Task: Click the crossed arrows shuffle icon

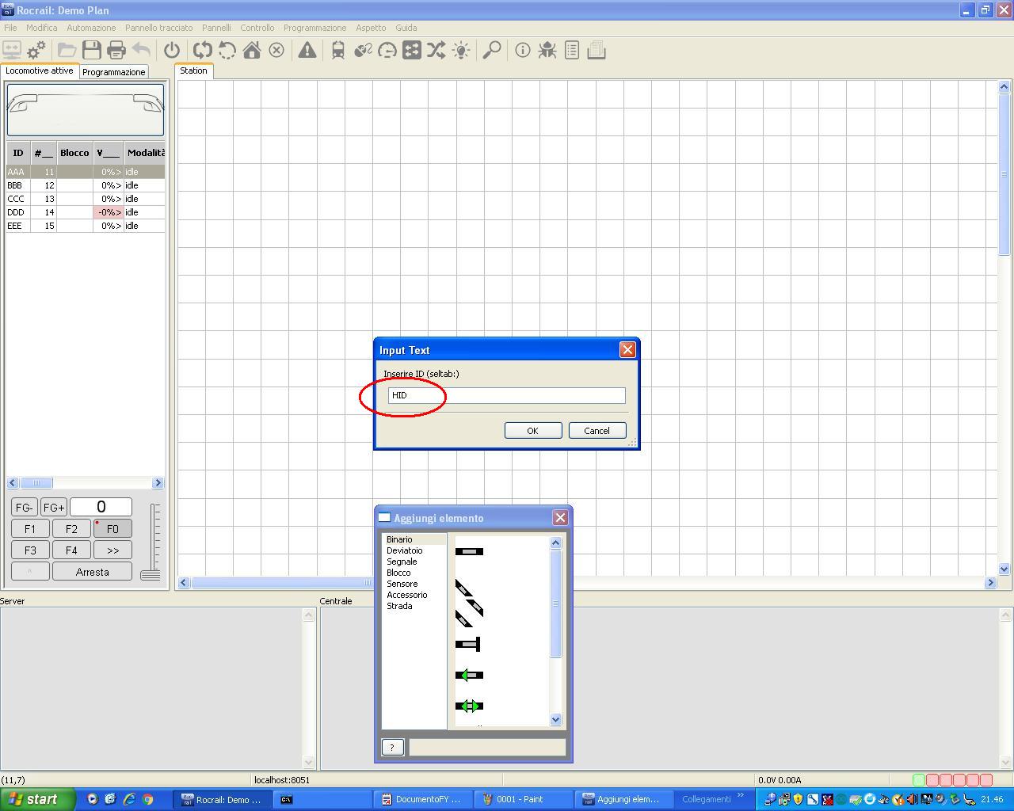Action: pos(436,51)
